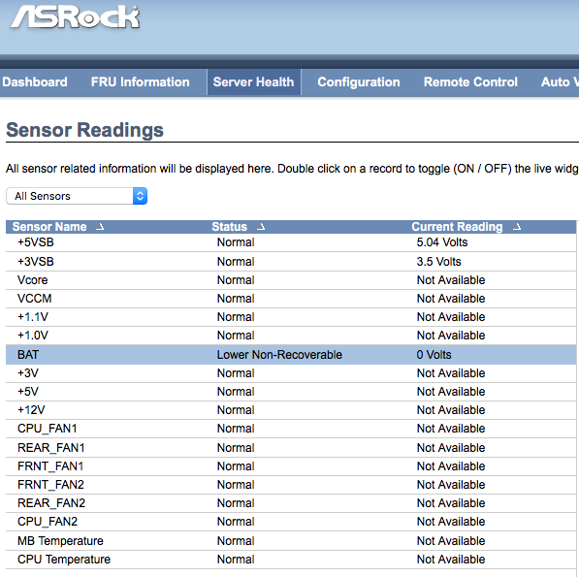Select the BAT sensor row
The width and height of the screenshot is (579, 577).
291,355
